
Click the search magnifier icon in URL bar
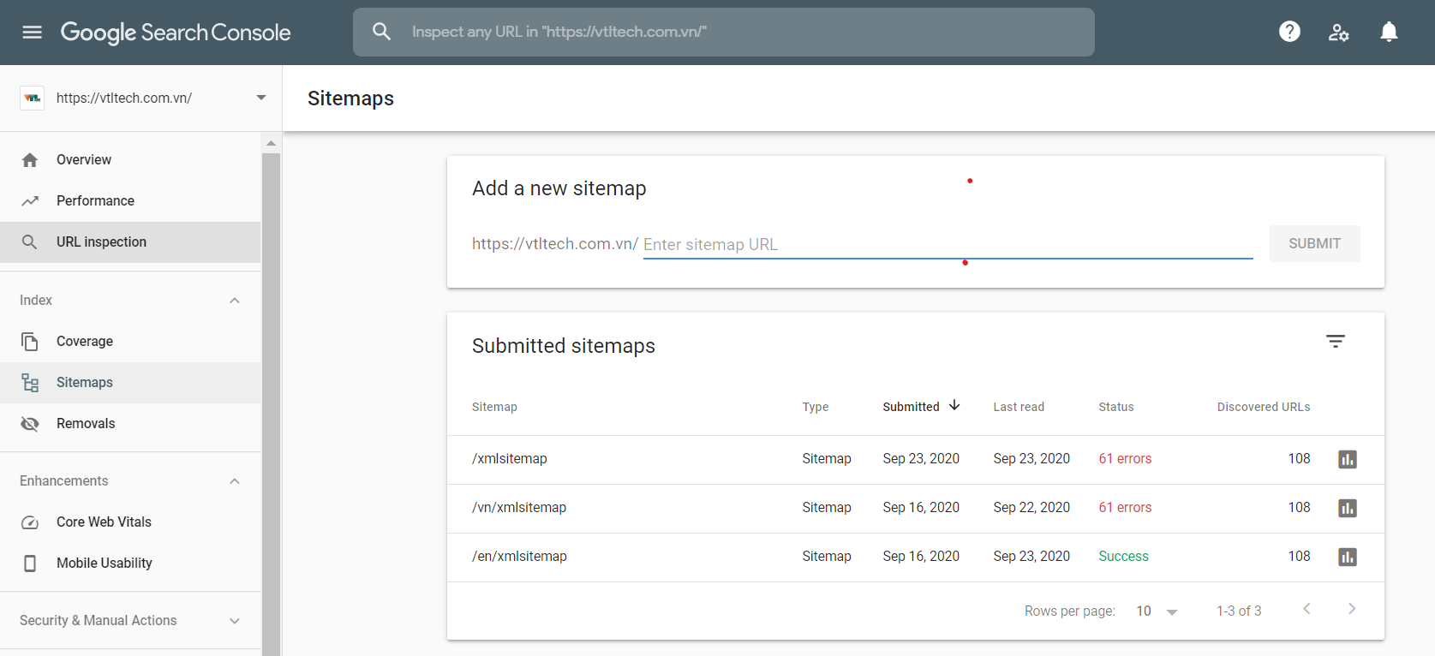click(x=381, y=32)
